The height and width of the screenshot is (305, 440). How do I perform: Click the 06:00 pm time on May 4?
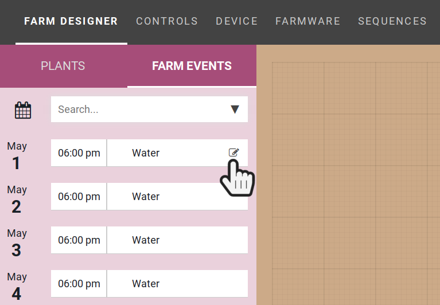[x=79, y=284]
